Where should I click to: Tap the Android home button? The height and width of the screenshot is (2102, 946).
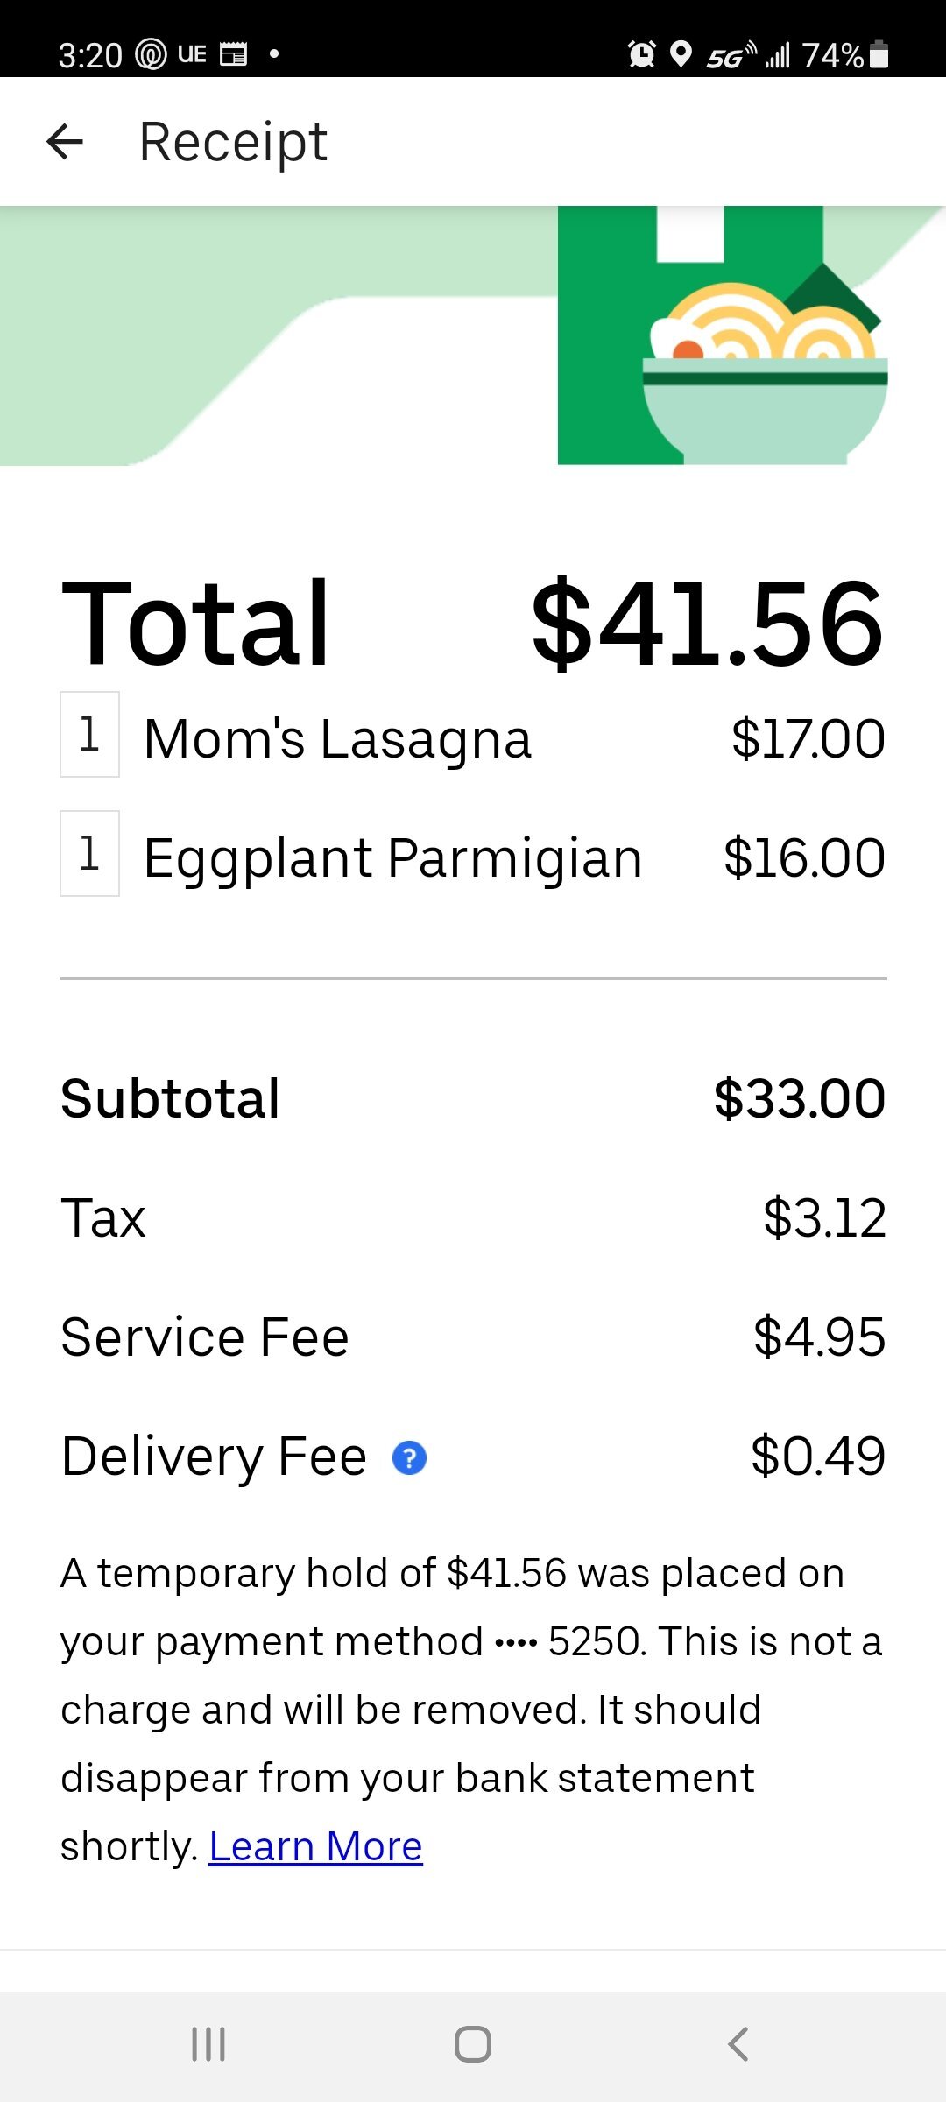[473, 2044]
